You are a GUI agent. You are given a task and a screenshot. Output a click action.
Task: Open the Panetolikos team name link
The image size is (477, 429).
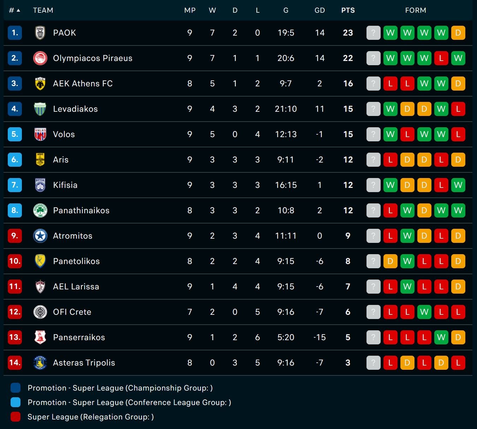[x=76, y=261]
